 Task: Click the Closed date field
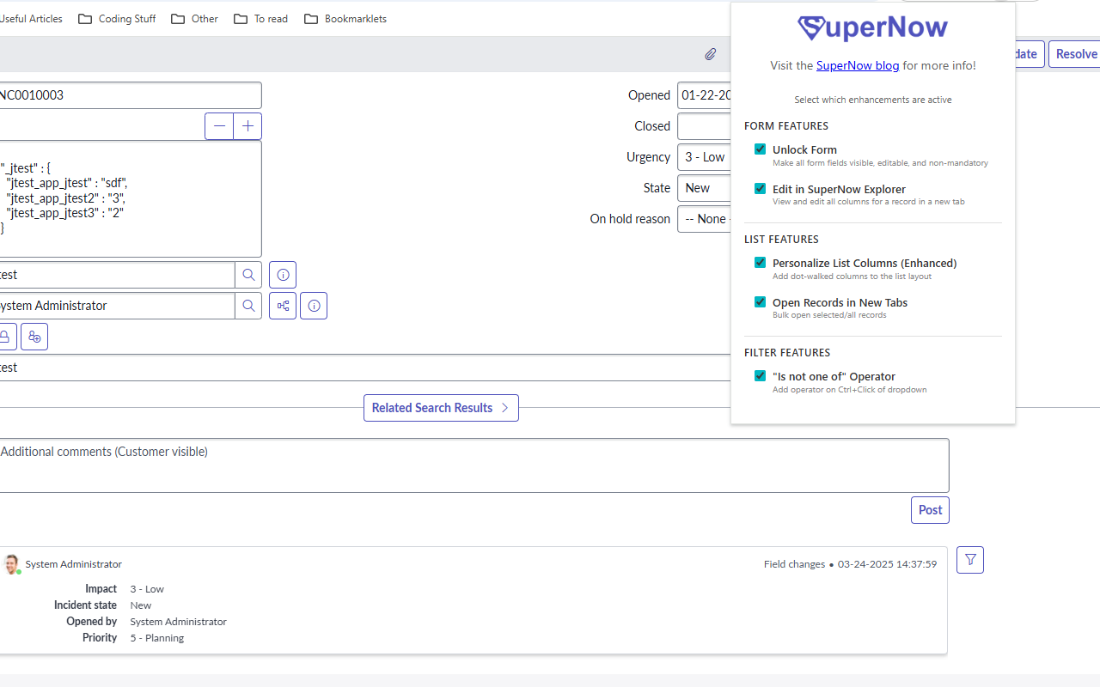coord(704,126)
